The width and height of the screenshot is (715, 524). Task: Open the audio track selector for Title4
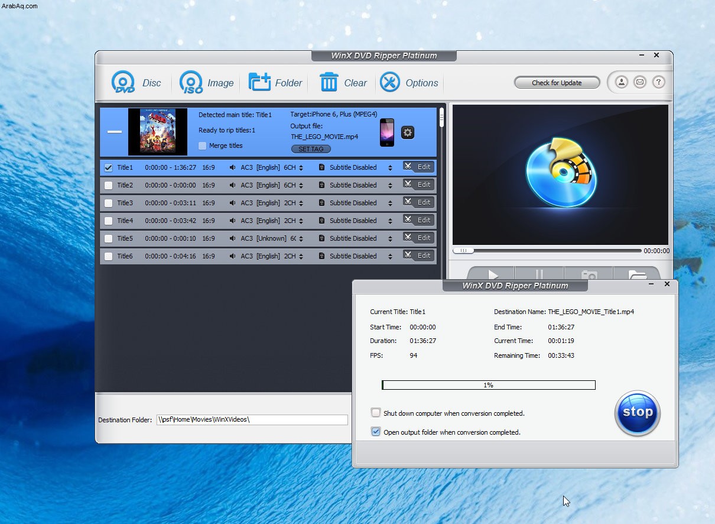tap(301, 221)
